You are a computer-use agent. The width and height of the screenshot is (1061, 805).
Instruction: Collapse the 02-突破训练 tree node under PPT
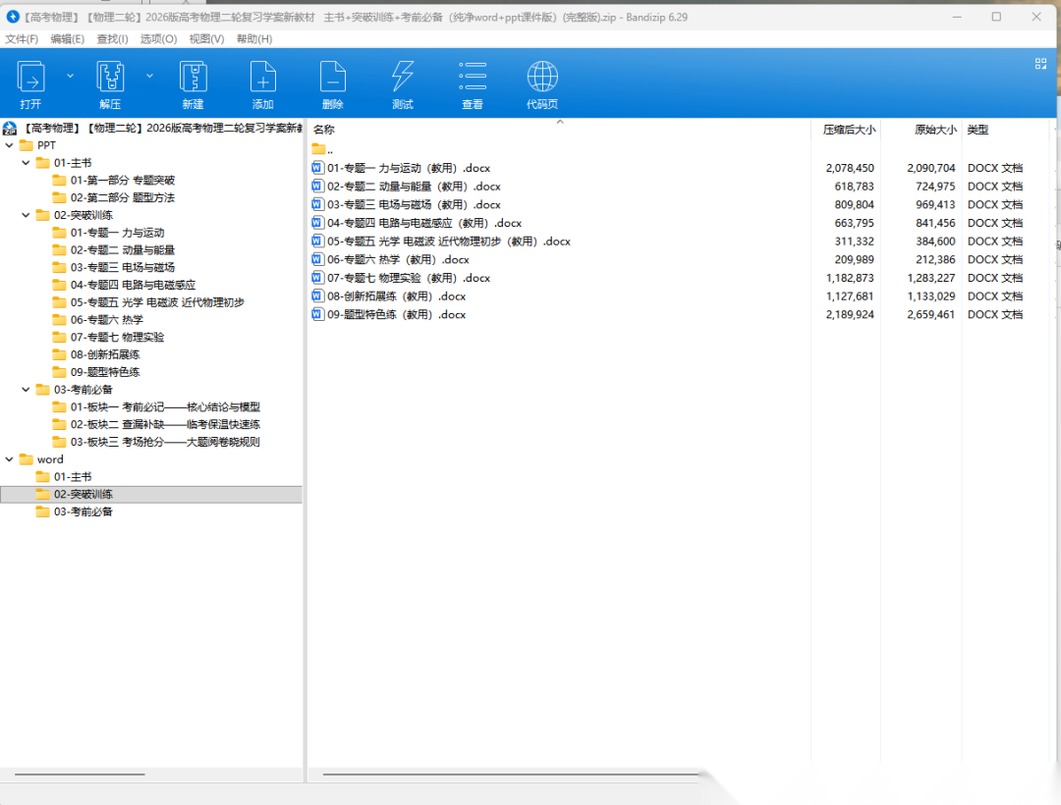[27, 215]
